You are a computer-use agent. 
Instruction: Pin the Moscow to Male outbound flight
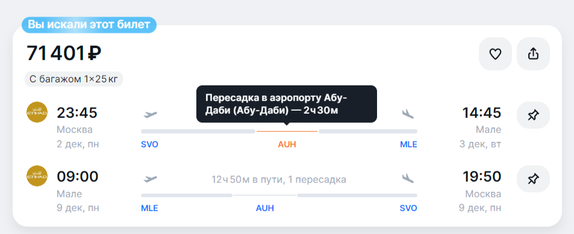[x=534, y=115]
